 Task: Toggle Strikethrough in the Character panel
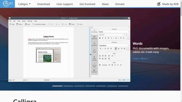(108, 38)
